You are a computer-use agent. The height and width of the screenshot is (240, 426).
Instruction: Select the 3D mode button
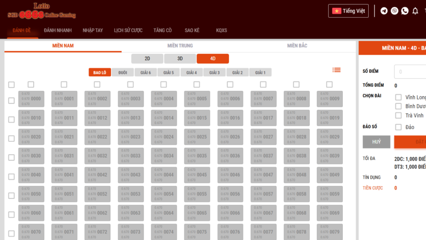(x=180, y=58)
